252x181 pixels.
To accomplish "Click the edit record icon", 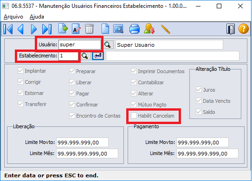I will [76, 29].
